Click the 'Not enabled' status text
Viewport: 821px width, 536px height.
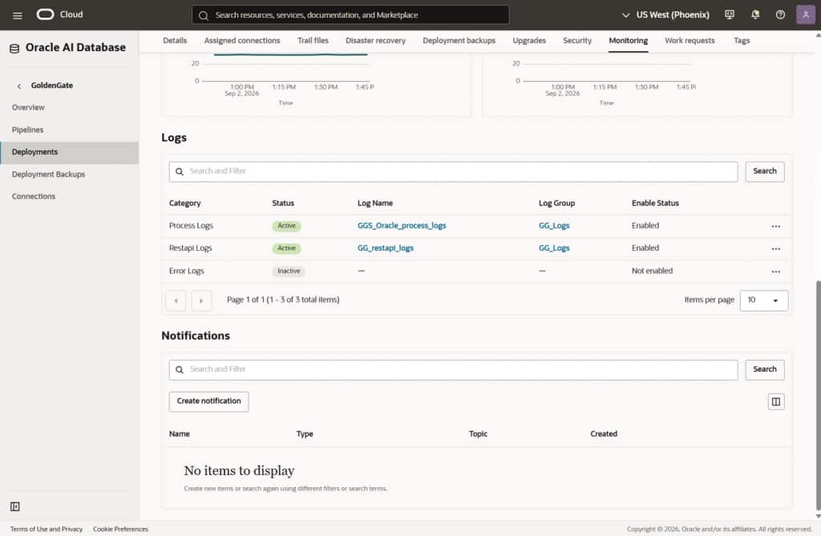[x=652, y=271]
